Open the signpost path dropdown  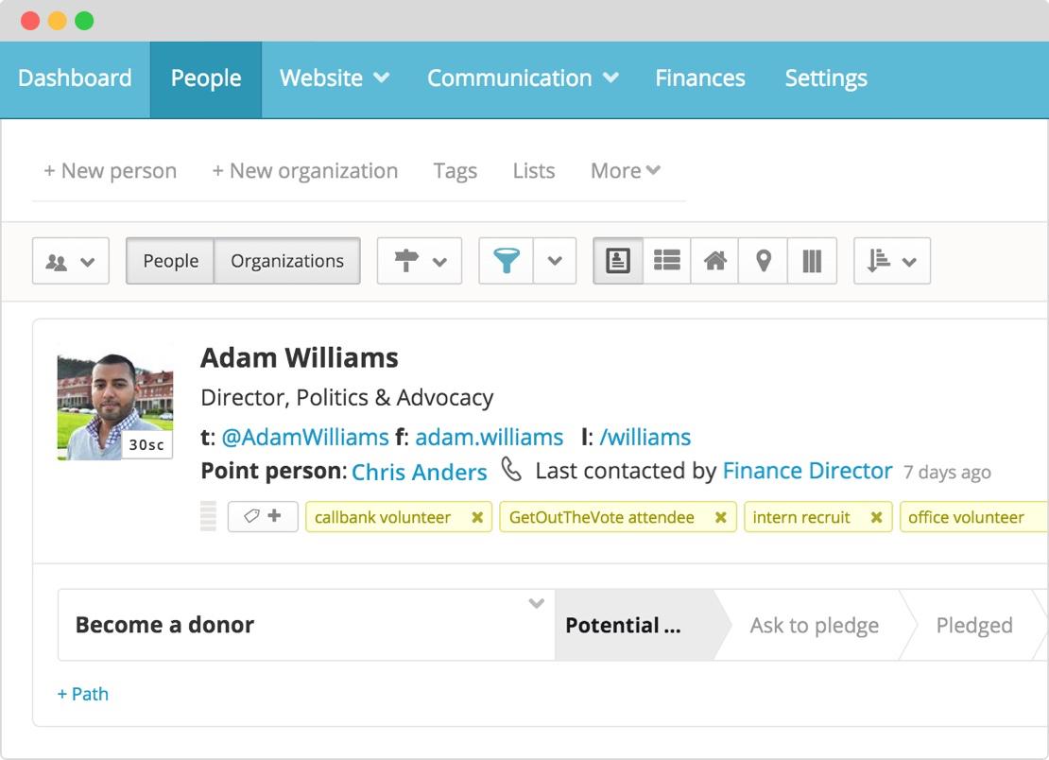[x=419, y=261]
